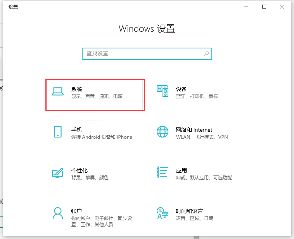Open the 设备 settings title link

(181, 89)
